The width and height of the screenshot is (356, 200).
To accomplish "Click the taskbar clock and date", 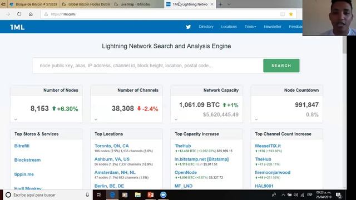I will 324,195.
